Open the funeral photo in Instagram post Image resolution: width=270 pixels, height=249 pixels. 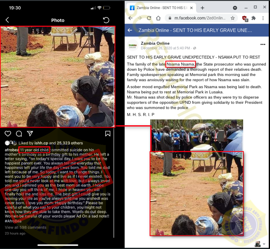(x=58, y=77)
